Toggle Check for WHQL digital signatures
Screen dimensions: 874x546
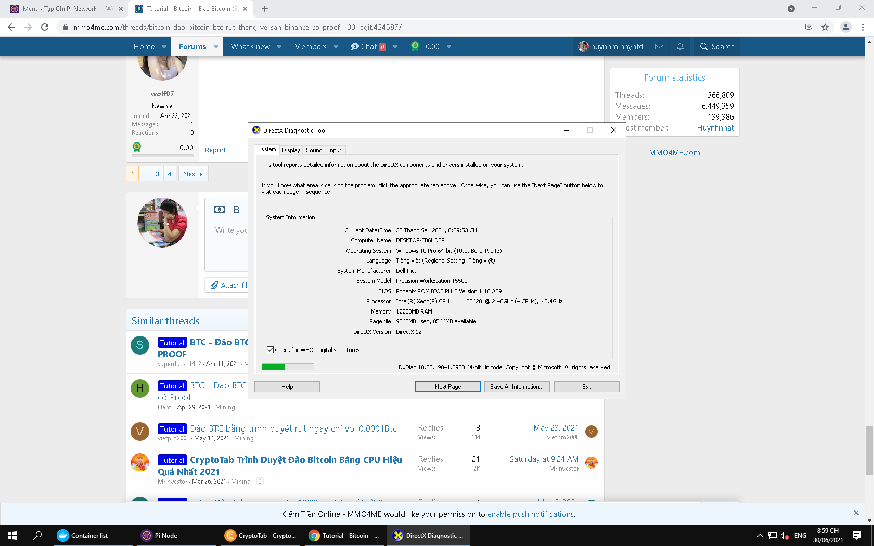tap(271, 350)
